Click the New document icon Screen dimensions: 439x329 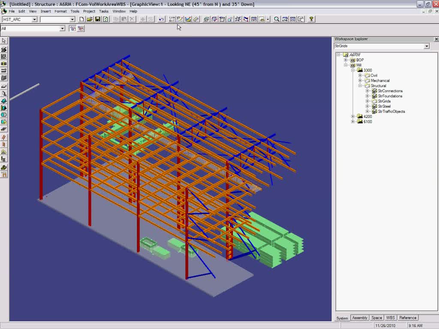(81, 19)
